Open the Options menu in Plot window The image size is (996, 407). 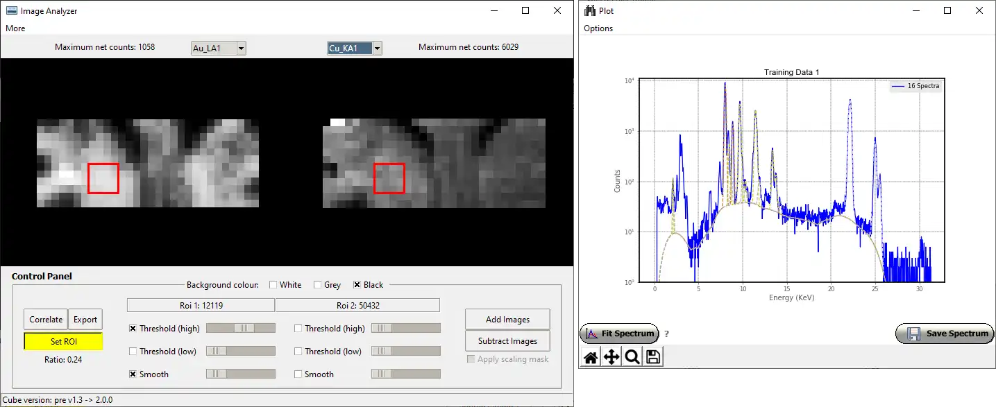[598, 28]
